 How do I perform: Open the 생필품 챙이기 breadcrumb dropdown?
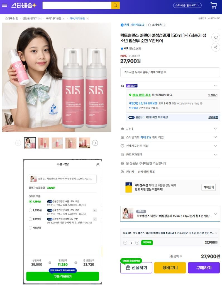coord(40,18)
